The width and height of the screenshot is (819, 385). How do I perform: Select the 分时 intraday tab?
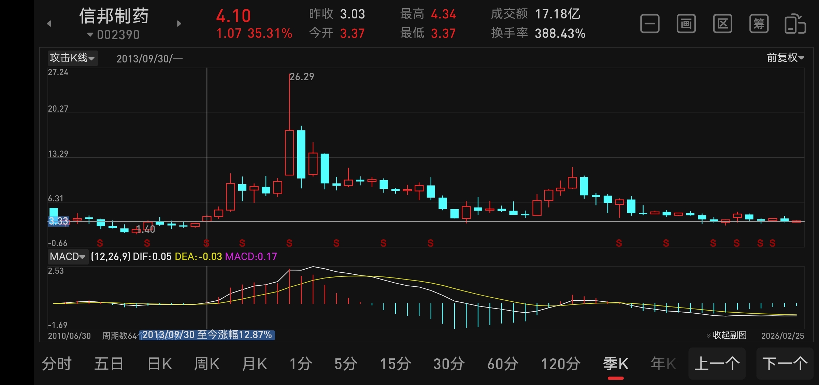click(57, 364)
